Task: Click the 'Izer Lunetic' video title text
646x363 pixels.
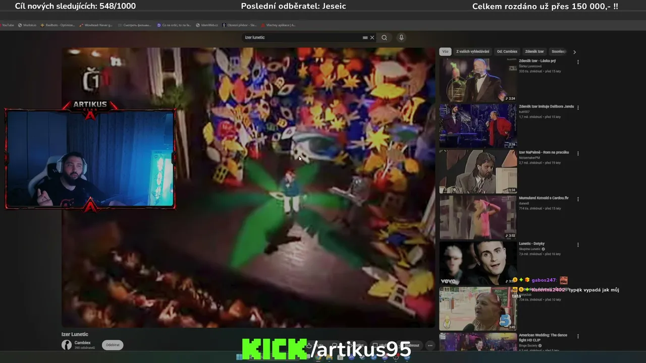Action: pyautogui.click(x=75, y=334)
